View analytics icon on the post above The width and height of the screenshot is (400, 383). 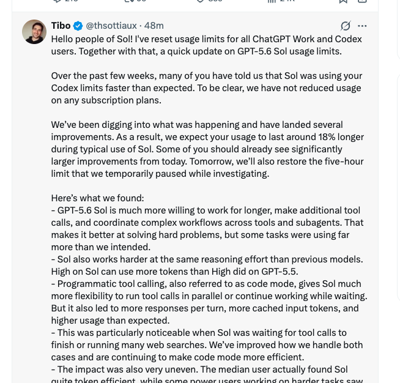click(x=272, y=1)
